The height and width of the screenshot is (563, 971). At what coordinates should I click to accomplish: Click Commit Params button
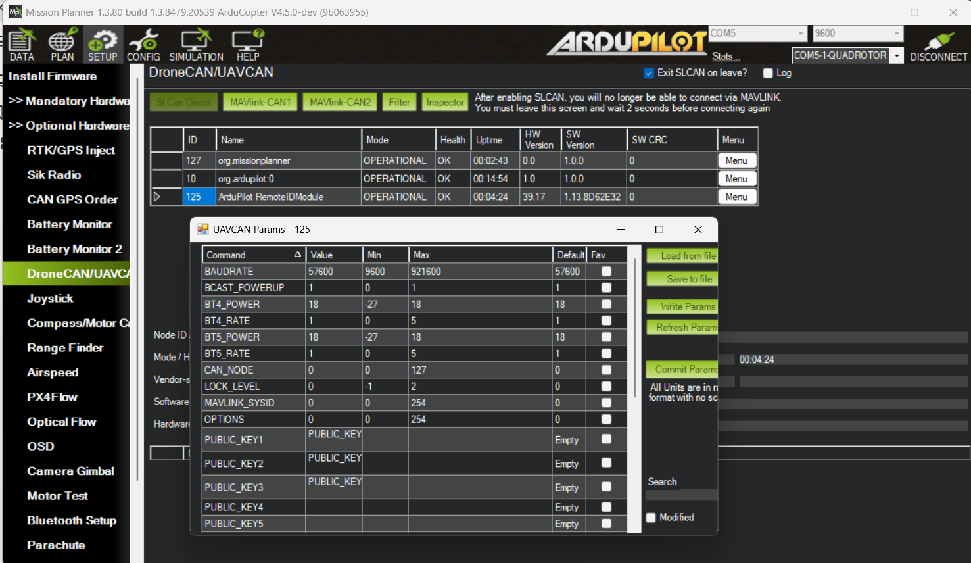(x=682, y=369)
